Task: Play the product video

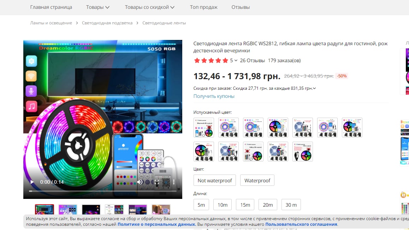Action: click(x=32, y=182)
